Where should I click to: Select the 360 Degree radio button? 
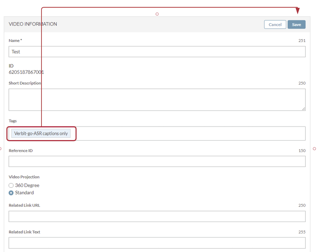point(11,185)
